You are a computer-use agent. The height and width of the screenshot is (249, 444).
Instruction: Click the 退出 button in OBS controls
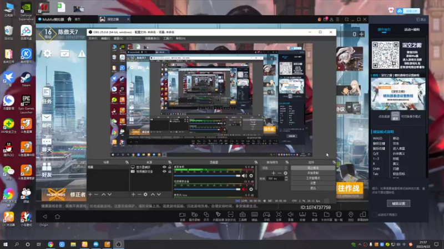click(x=313, y=188)
